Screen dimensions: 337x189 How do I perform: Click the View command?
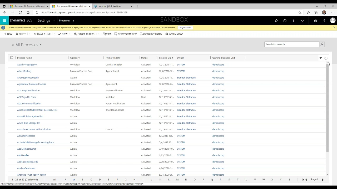pos(107,34)
